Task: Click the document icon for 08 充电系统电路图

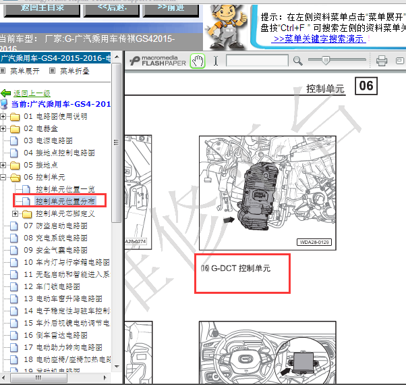Action: pos(14,238)
